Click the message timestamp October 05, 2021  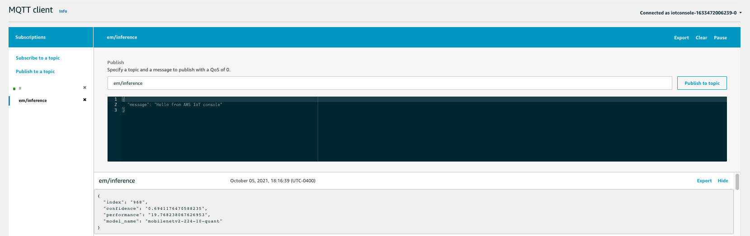273,180
